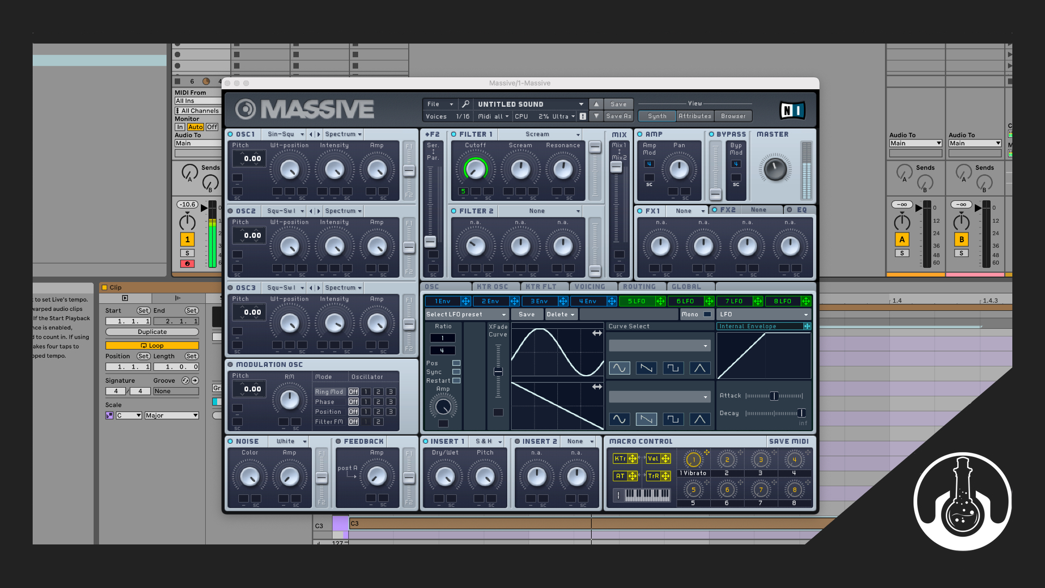1045x588 pixels.
Task: Switch to the ROUTING tab
Action: [639, 287]
